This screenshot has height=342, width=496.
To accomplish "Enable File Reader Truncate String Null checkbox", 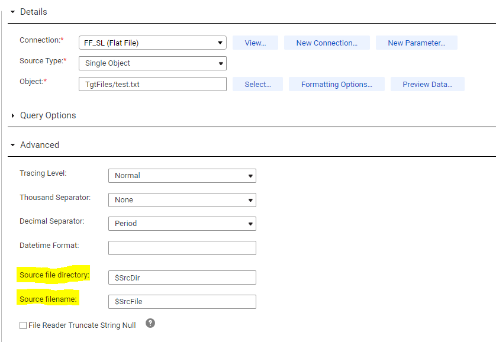I will coord(23,325).
